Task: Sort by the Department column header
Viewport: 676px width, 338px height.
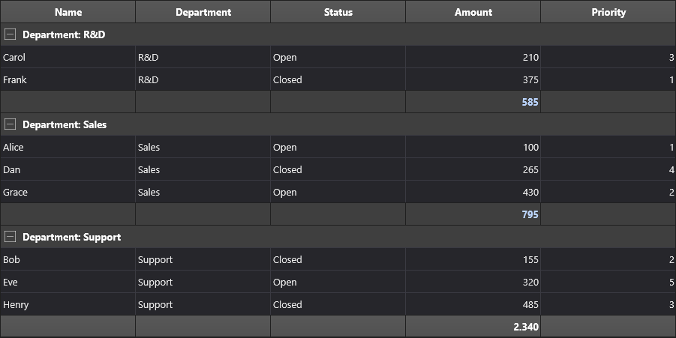Action: click(x=203, y=12)
